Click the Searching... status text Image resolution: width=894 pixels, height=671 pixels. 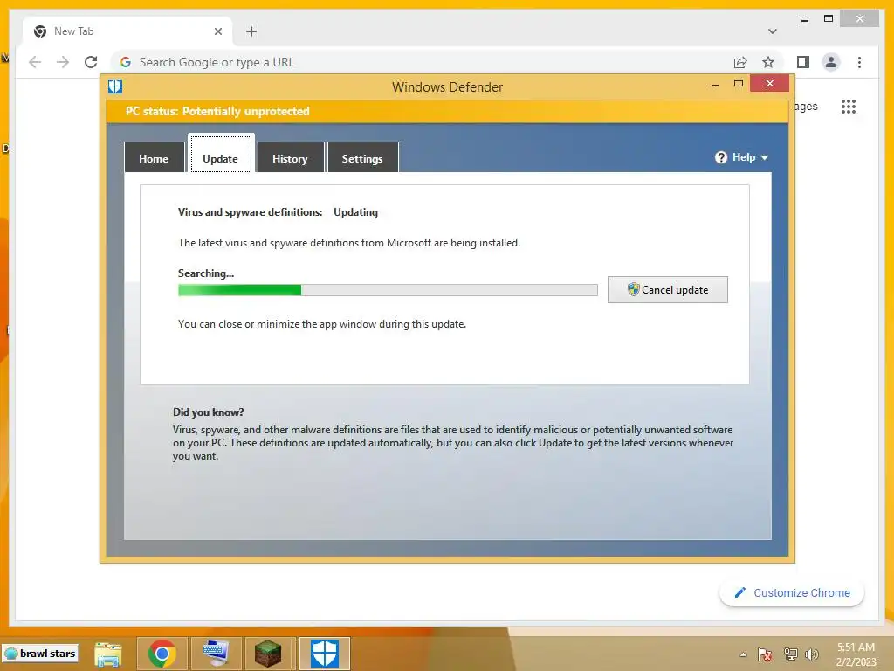206,273
